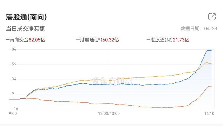Click the 21.73亿 value in the legend

click(181, 40)
